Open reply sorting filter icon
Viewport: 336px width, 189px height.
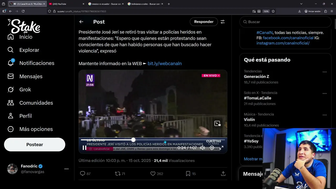click(223, 22)
